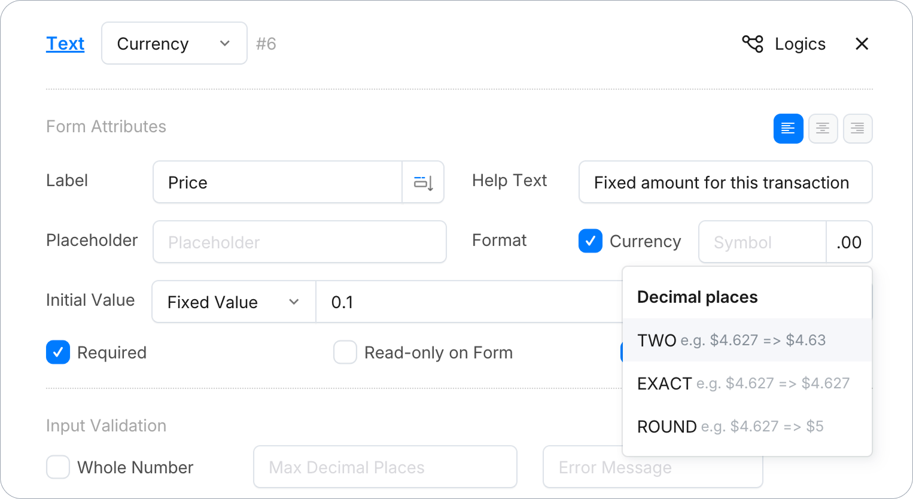This screenshot has height=499, width=913.
Task: Click the Input Validation section title
Action: (x=106, y=425)
